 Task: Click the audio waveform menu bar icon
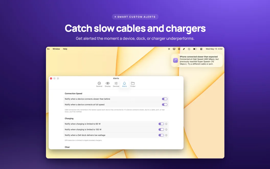click(169, 49)
